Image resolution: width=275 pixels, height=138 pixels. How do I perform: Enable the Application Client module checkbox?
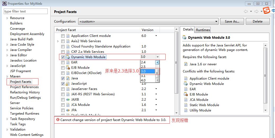pyautogui.click(x=63, y=36)
